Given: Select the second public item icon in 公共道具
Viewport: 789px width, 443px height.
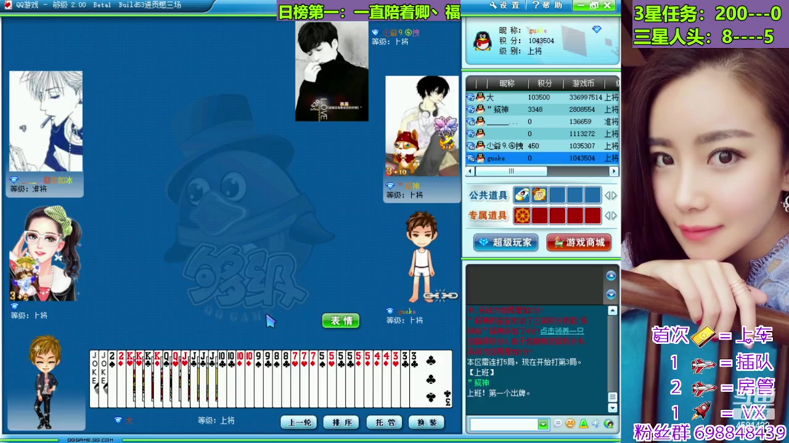Looking at the screenshot, I should click(539, 196).
